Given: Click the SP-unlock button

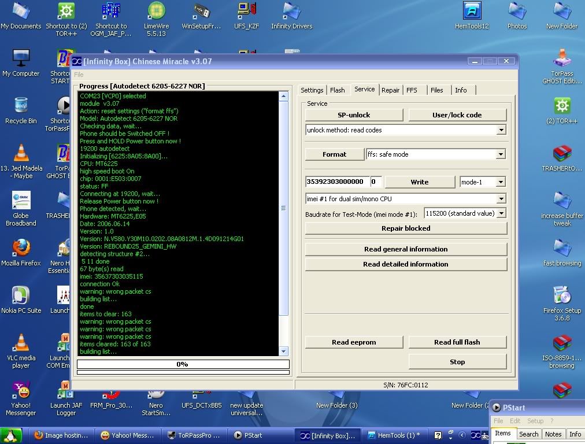Looking at the screenshot, I should 354,115.
